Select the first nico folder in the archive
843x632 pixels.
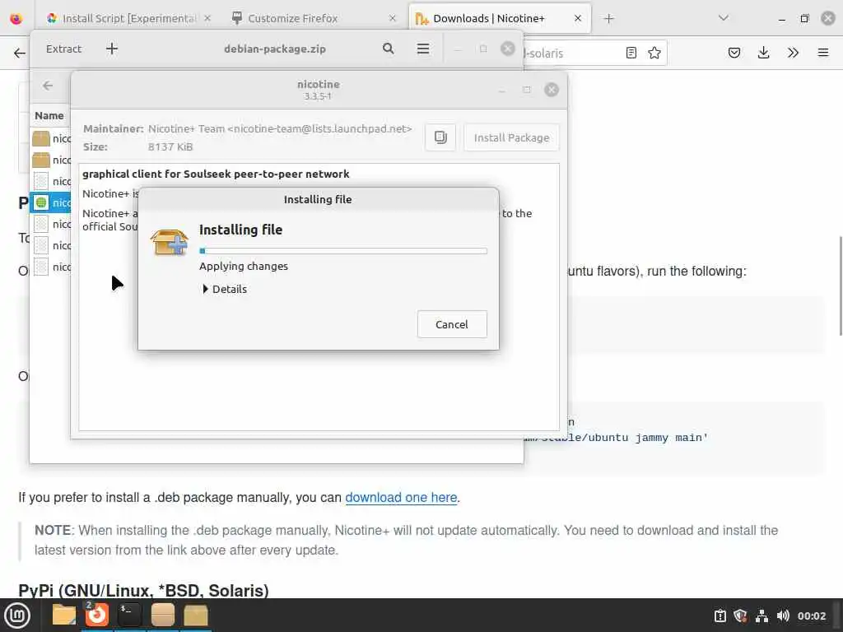[x=51, y=138]
